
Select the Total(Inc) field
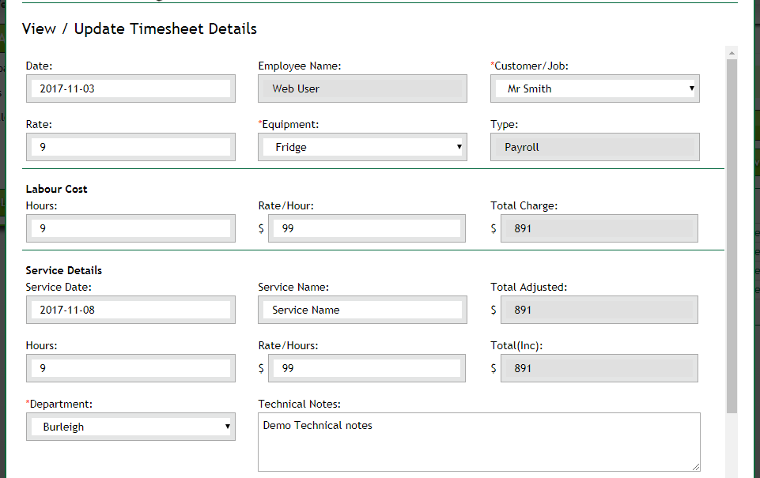pyautogui.click(x=599, y=368)
